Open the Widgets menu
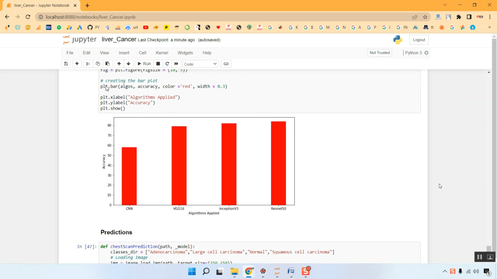 (185, 53)
